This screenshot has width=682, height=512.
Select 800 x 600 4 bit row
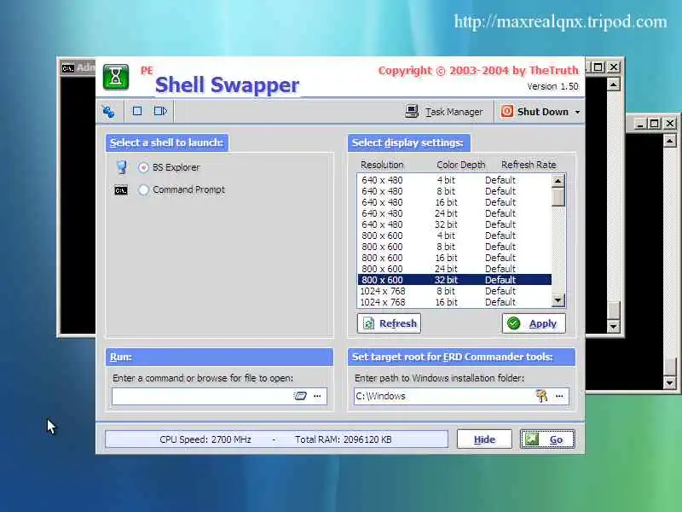coord(454,236)
